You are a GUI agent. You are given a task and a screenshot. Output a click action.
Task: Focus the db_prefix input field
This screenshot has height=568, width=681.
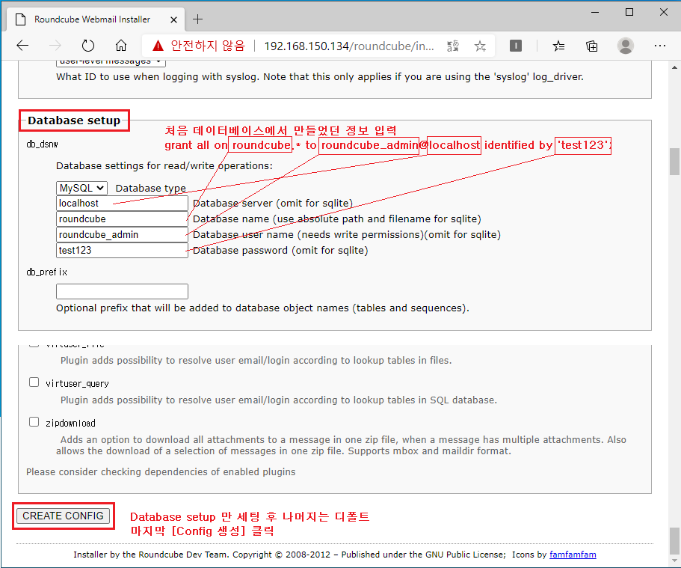[x=122, y=291]
